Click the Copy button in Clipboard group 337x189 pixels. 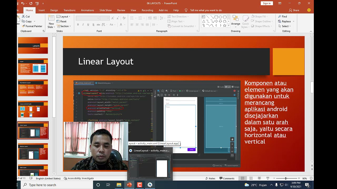(x=27, y=21)
